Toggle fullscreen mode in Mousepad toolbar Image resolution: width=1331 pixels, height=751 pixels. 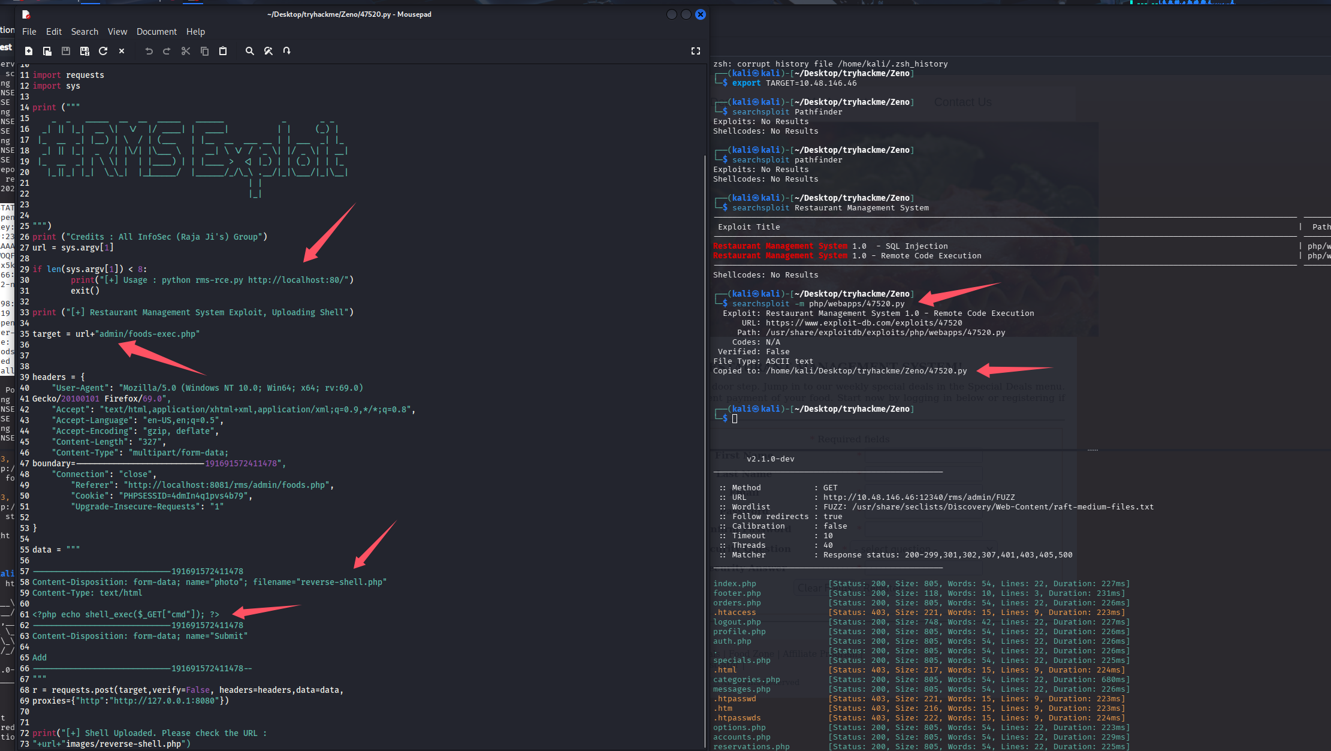pos(696,51)
